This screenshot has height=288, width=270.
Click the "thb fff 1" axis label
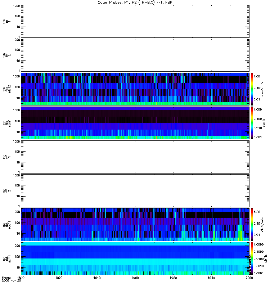(x=6, y=21)
